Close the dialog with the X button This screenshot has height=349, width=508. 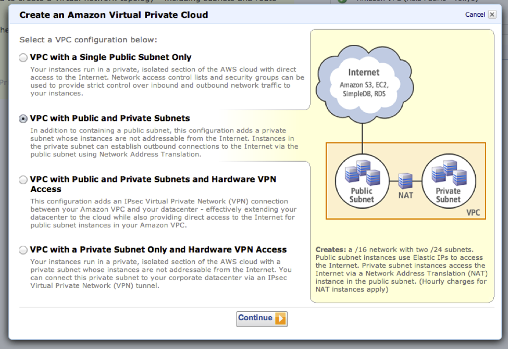pos(492,14)
